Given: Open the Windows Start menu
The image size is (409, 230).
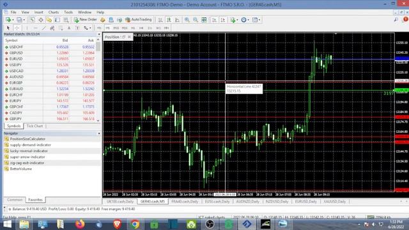Looking at the screenshot, I should point(7,224).
